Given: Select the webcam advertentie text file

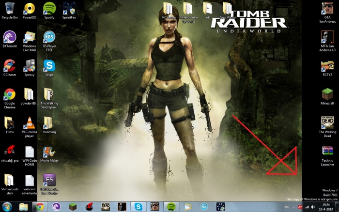Looking at the screenshot, I should pos(30,184).
